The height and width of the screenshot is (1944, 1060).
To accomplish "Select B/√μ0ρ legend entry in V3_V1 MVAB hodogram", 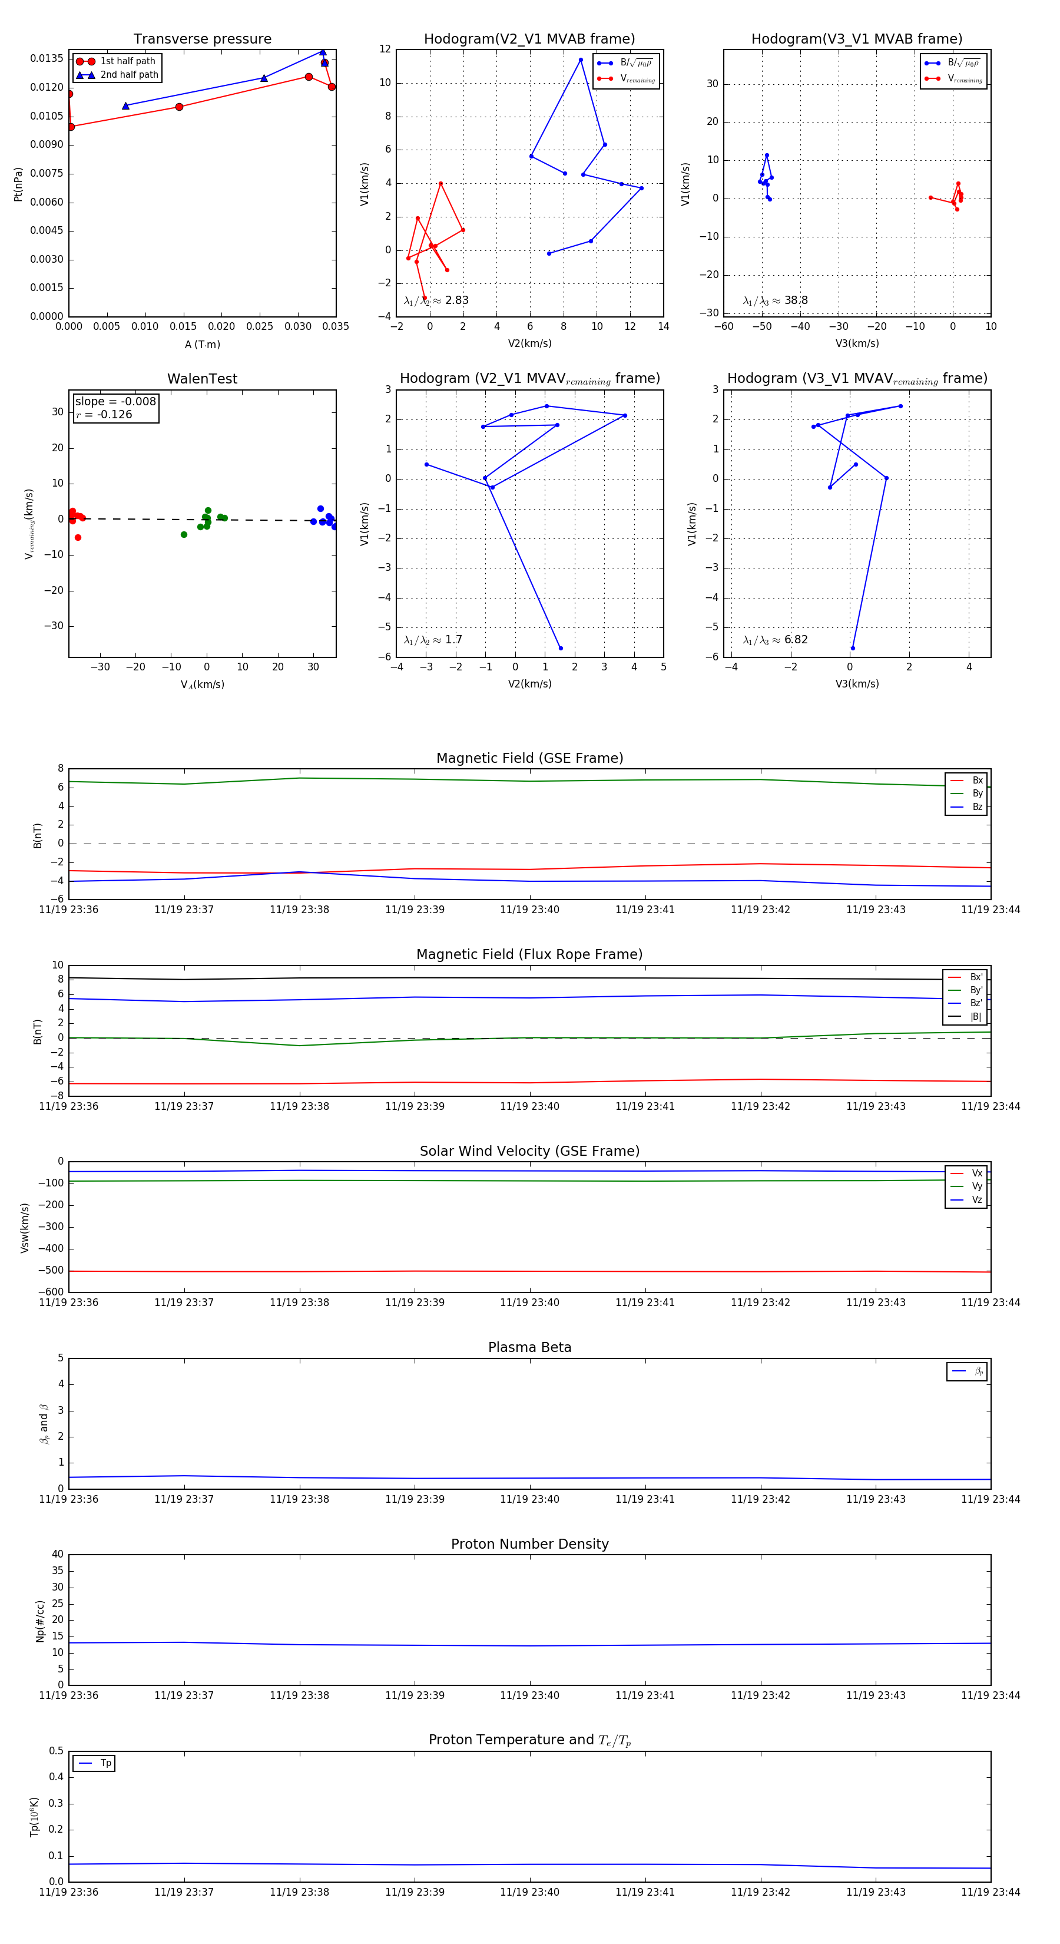I will point(953,64).
